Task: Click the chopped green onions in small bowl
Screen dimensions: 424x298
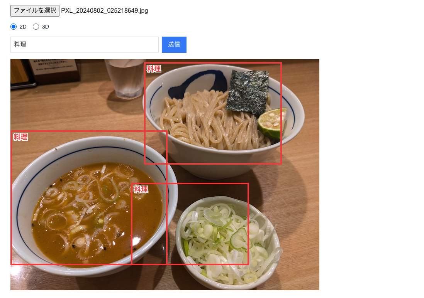Action: click(x=229, y=240)
